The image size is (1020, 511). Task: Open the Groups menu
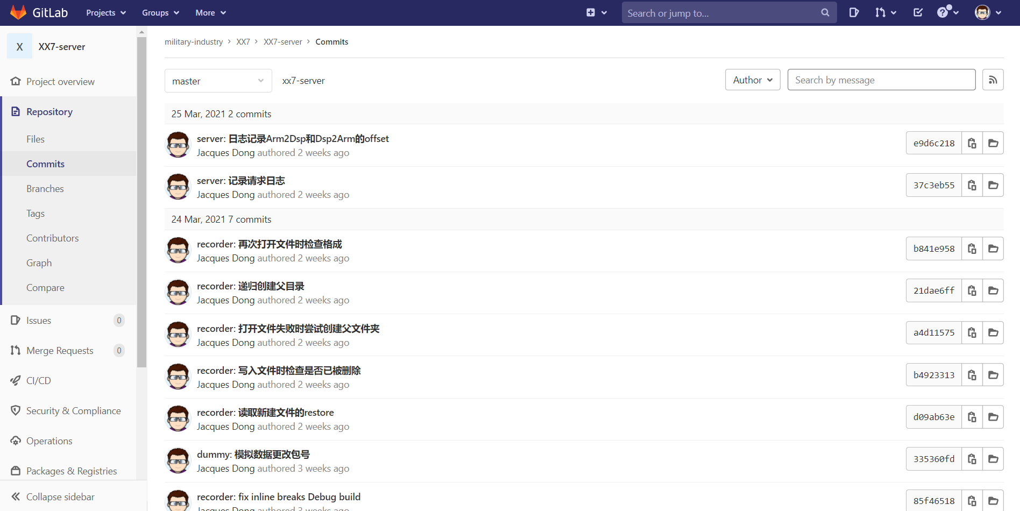pyautogui.click(x=160, y=12)
